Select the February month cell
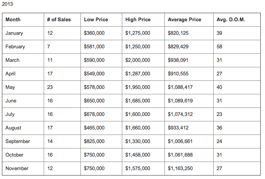 [15, 47]
